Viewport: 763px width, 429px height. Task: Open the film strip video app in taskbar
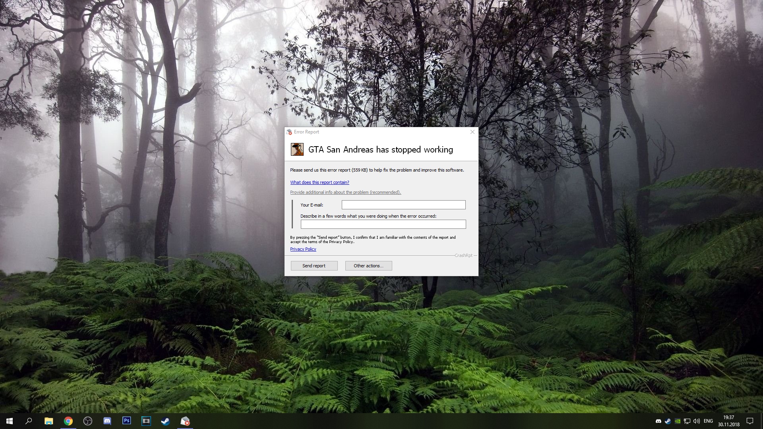pyautogui.click(x=146, y=421)
